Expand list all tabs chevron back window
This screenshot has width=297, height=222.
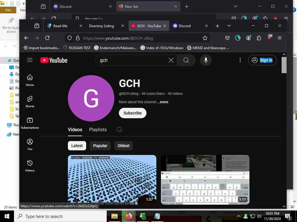236,6
